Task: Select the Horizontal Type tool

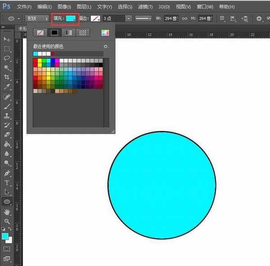Action: pos(7,183)
